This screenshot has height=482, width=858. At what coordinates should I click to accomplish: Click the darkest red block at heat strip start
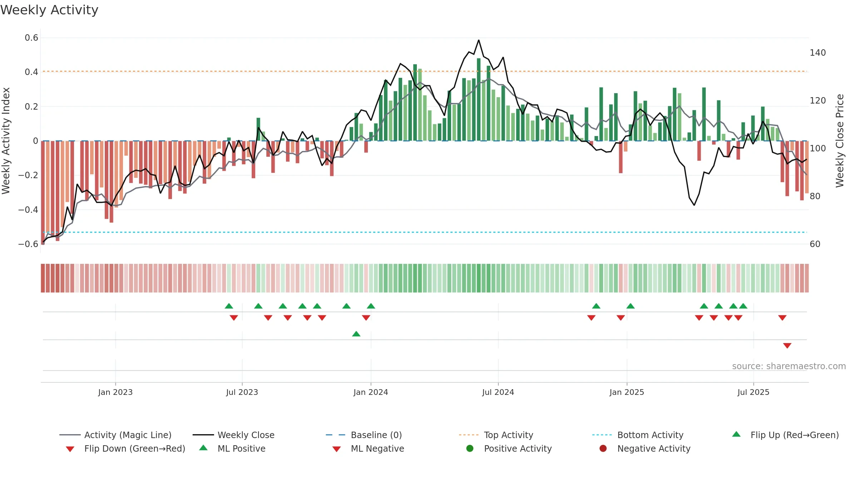tap(43, 278)
